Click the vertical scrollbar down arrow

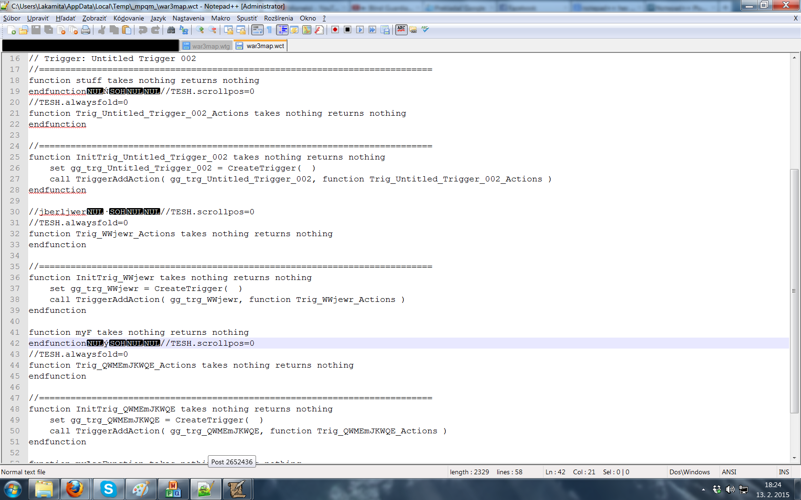tap(794, 458)
